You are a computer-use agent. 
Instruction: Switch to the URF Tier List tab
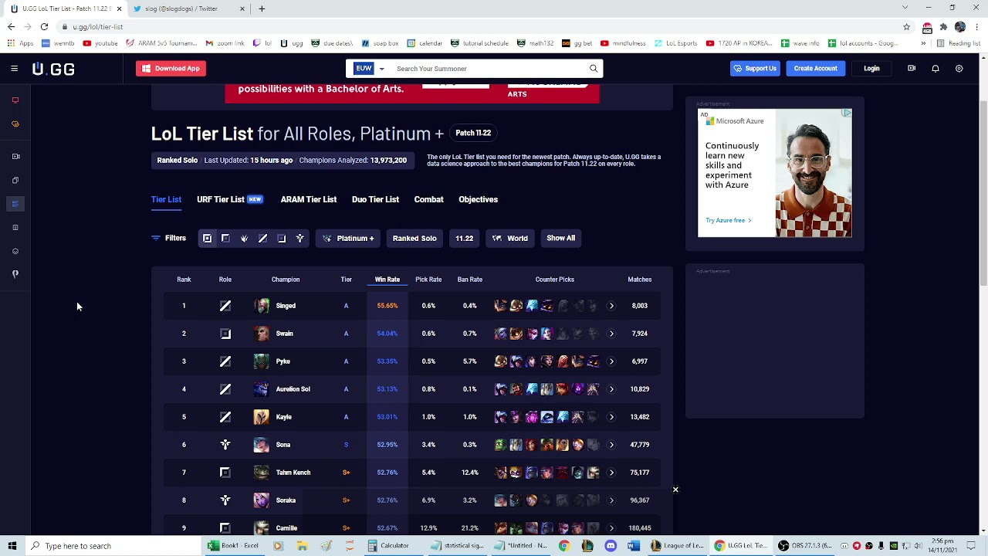pos(229,199)
